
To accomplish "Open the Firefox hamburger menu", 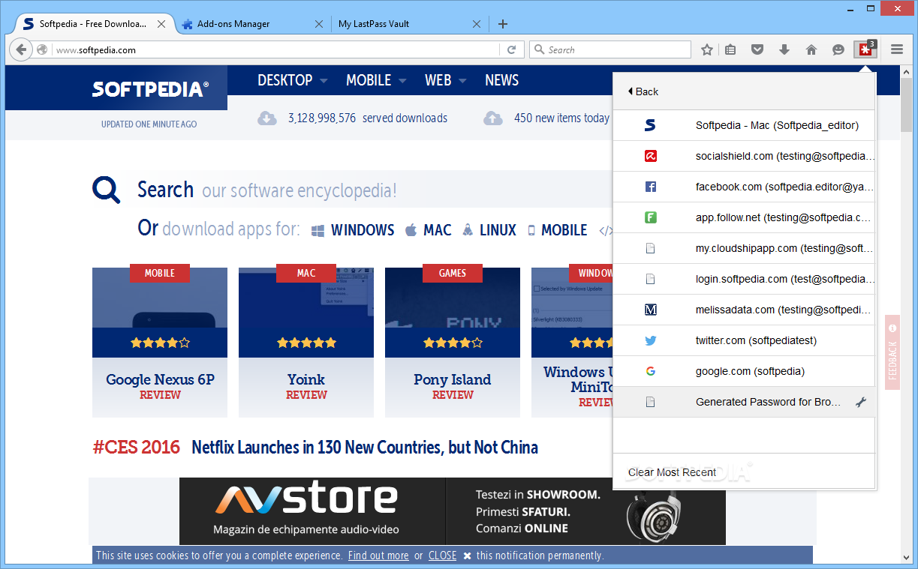I will click(x=897, y=49).
